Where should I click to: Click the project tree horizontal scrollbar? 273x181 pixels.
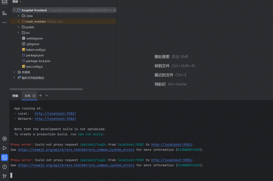point(46,89)
